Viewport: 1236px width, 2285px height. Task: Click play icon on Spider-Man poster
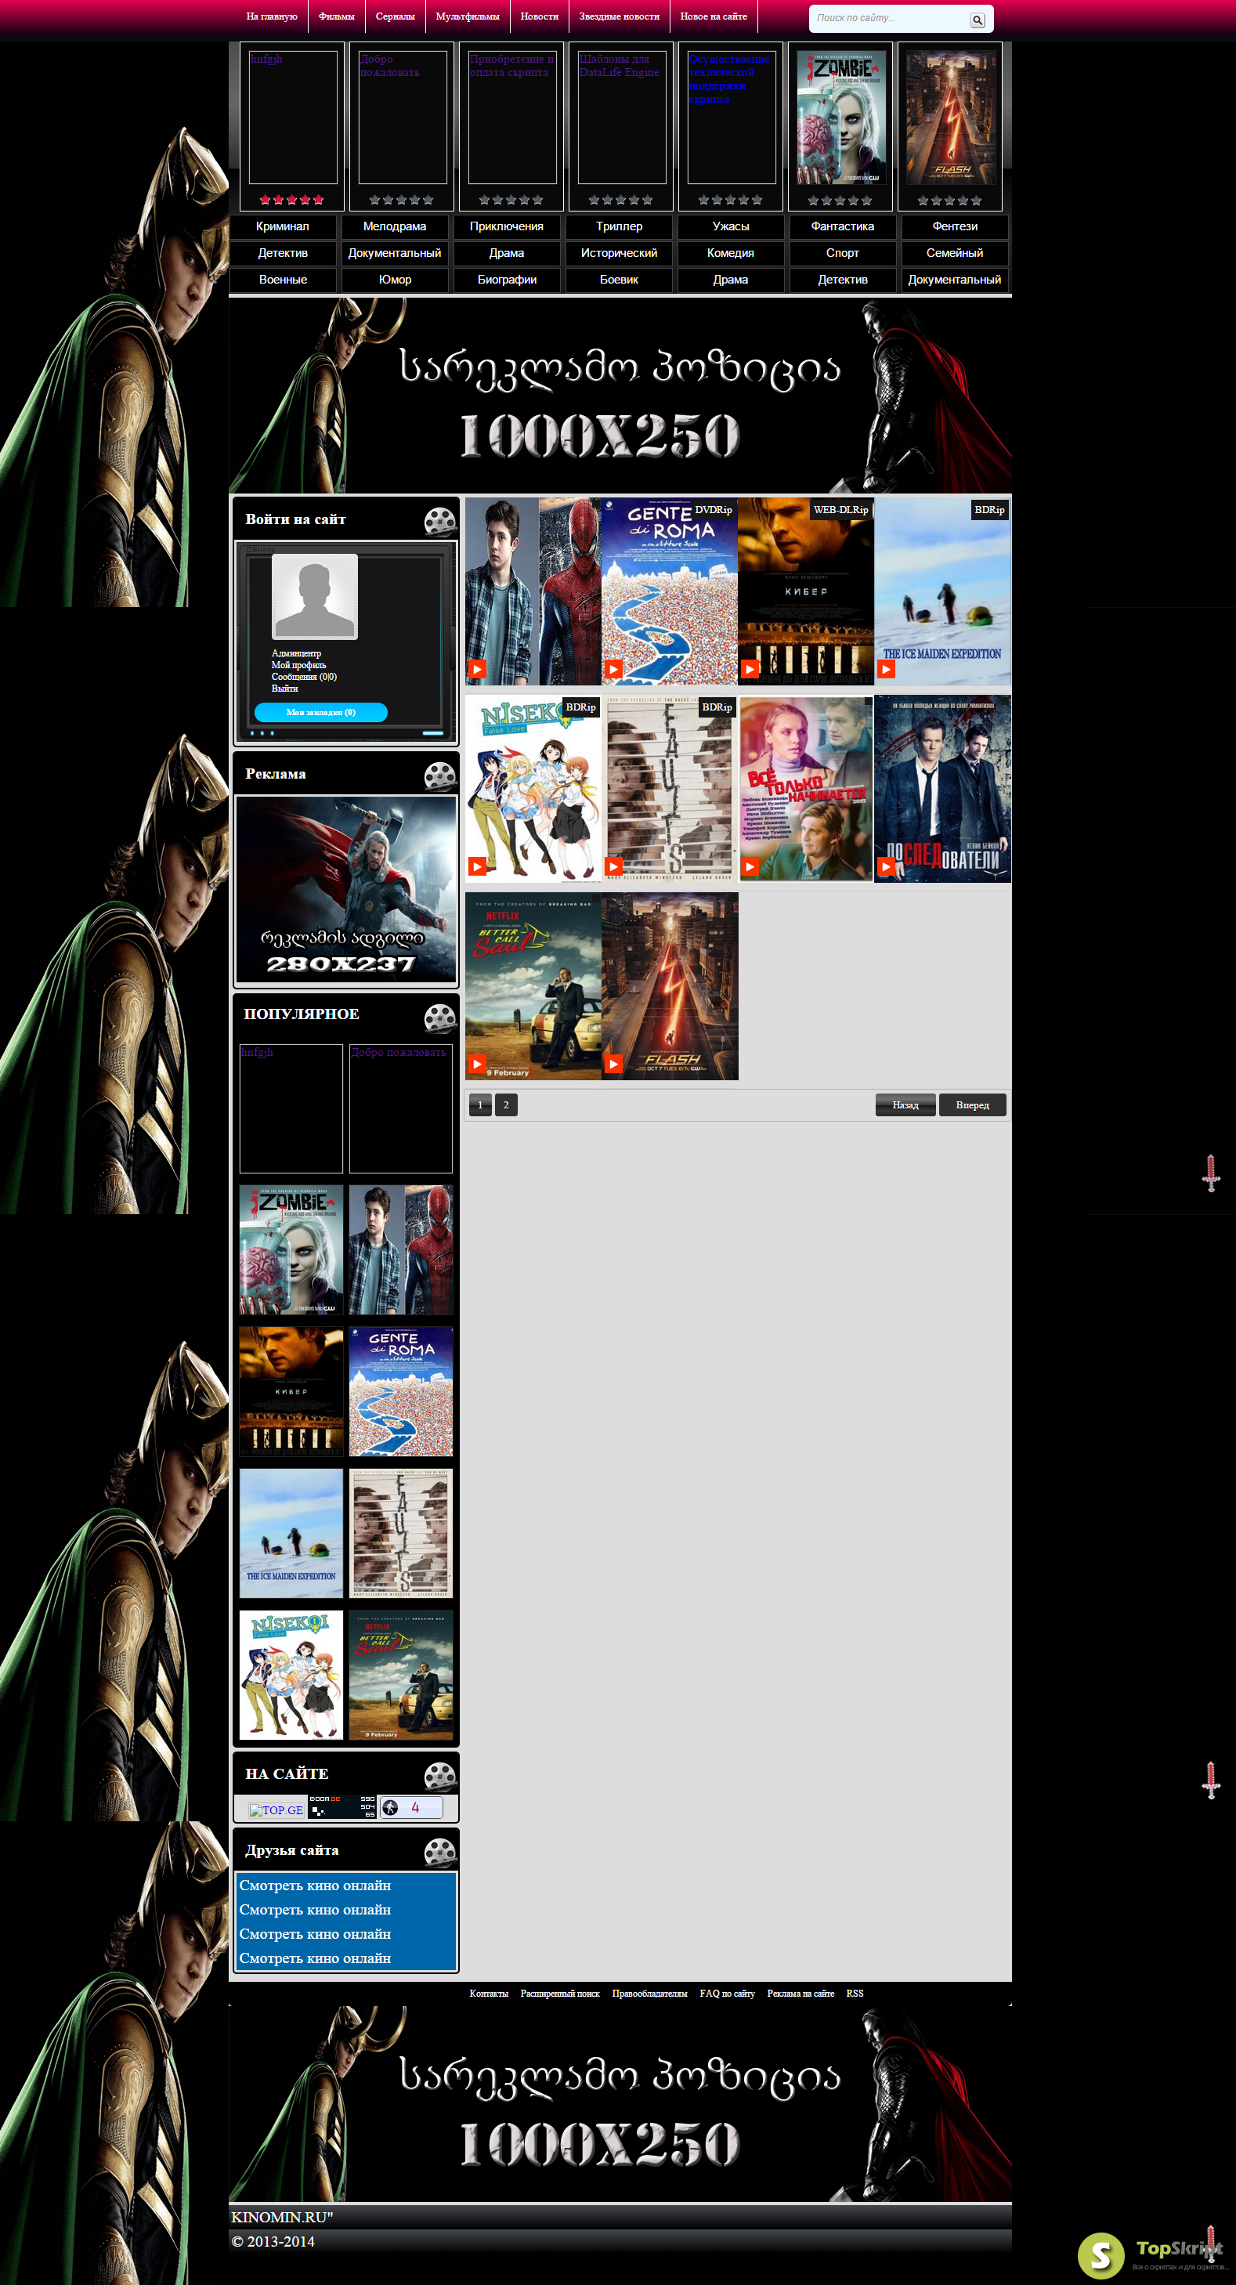pos(477,669)
